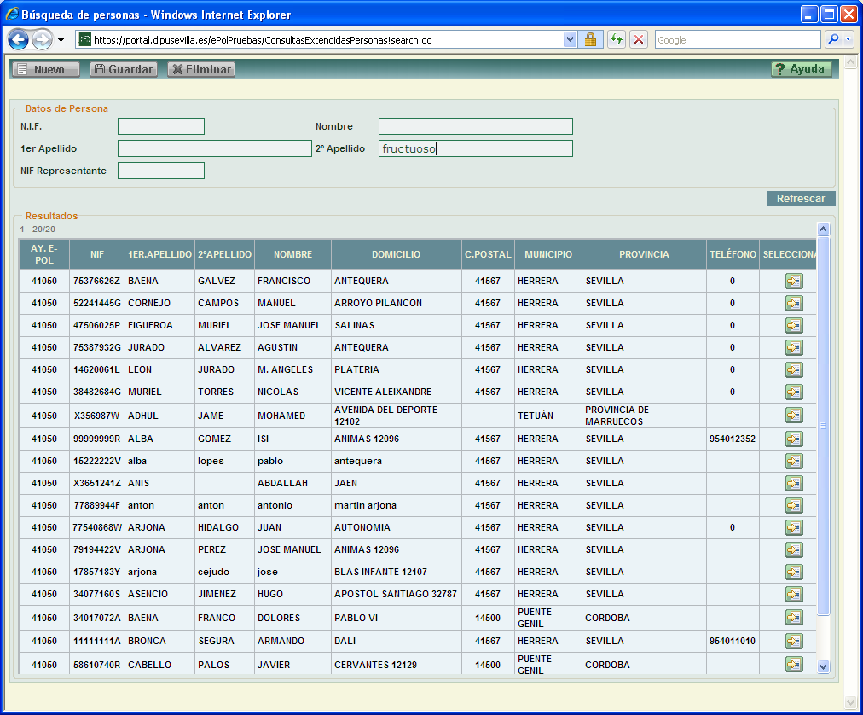The height and width of the screenshot is (715, 863).
Task: Click into the N.I.F. input field
Action: pos(161,126)
